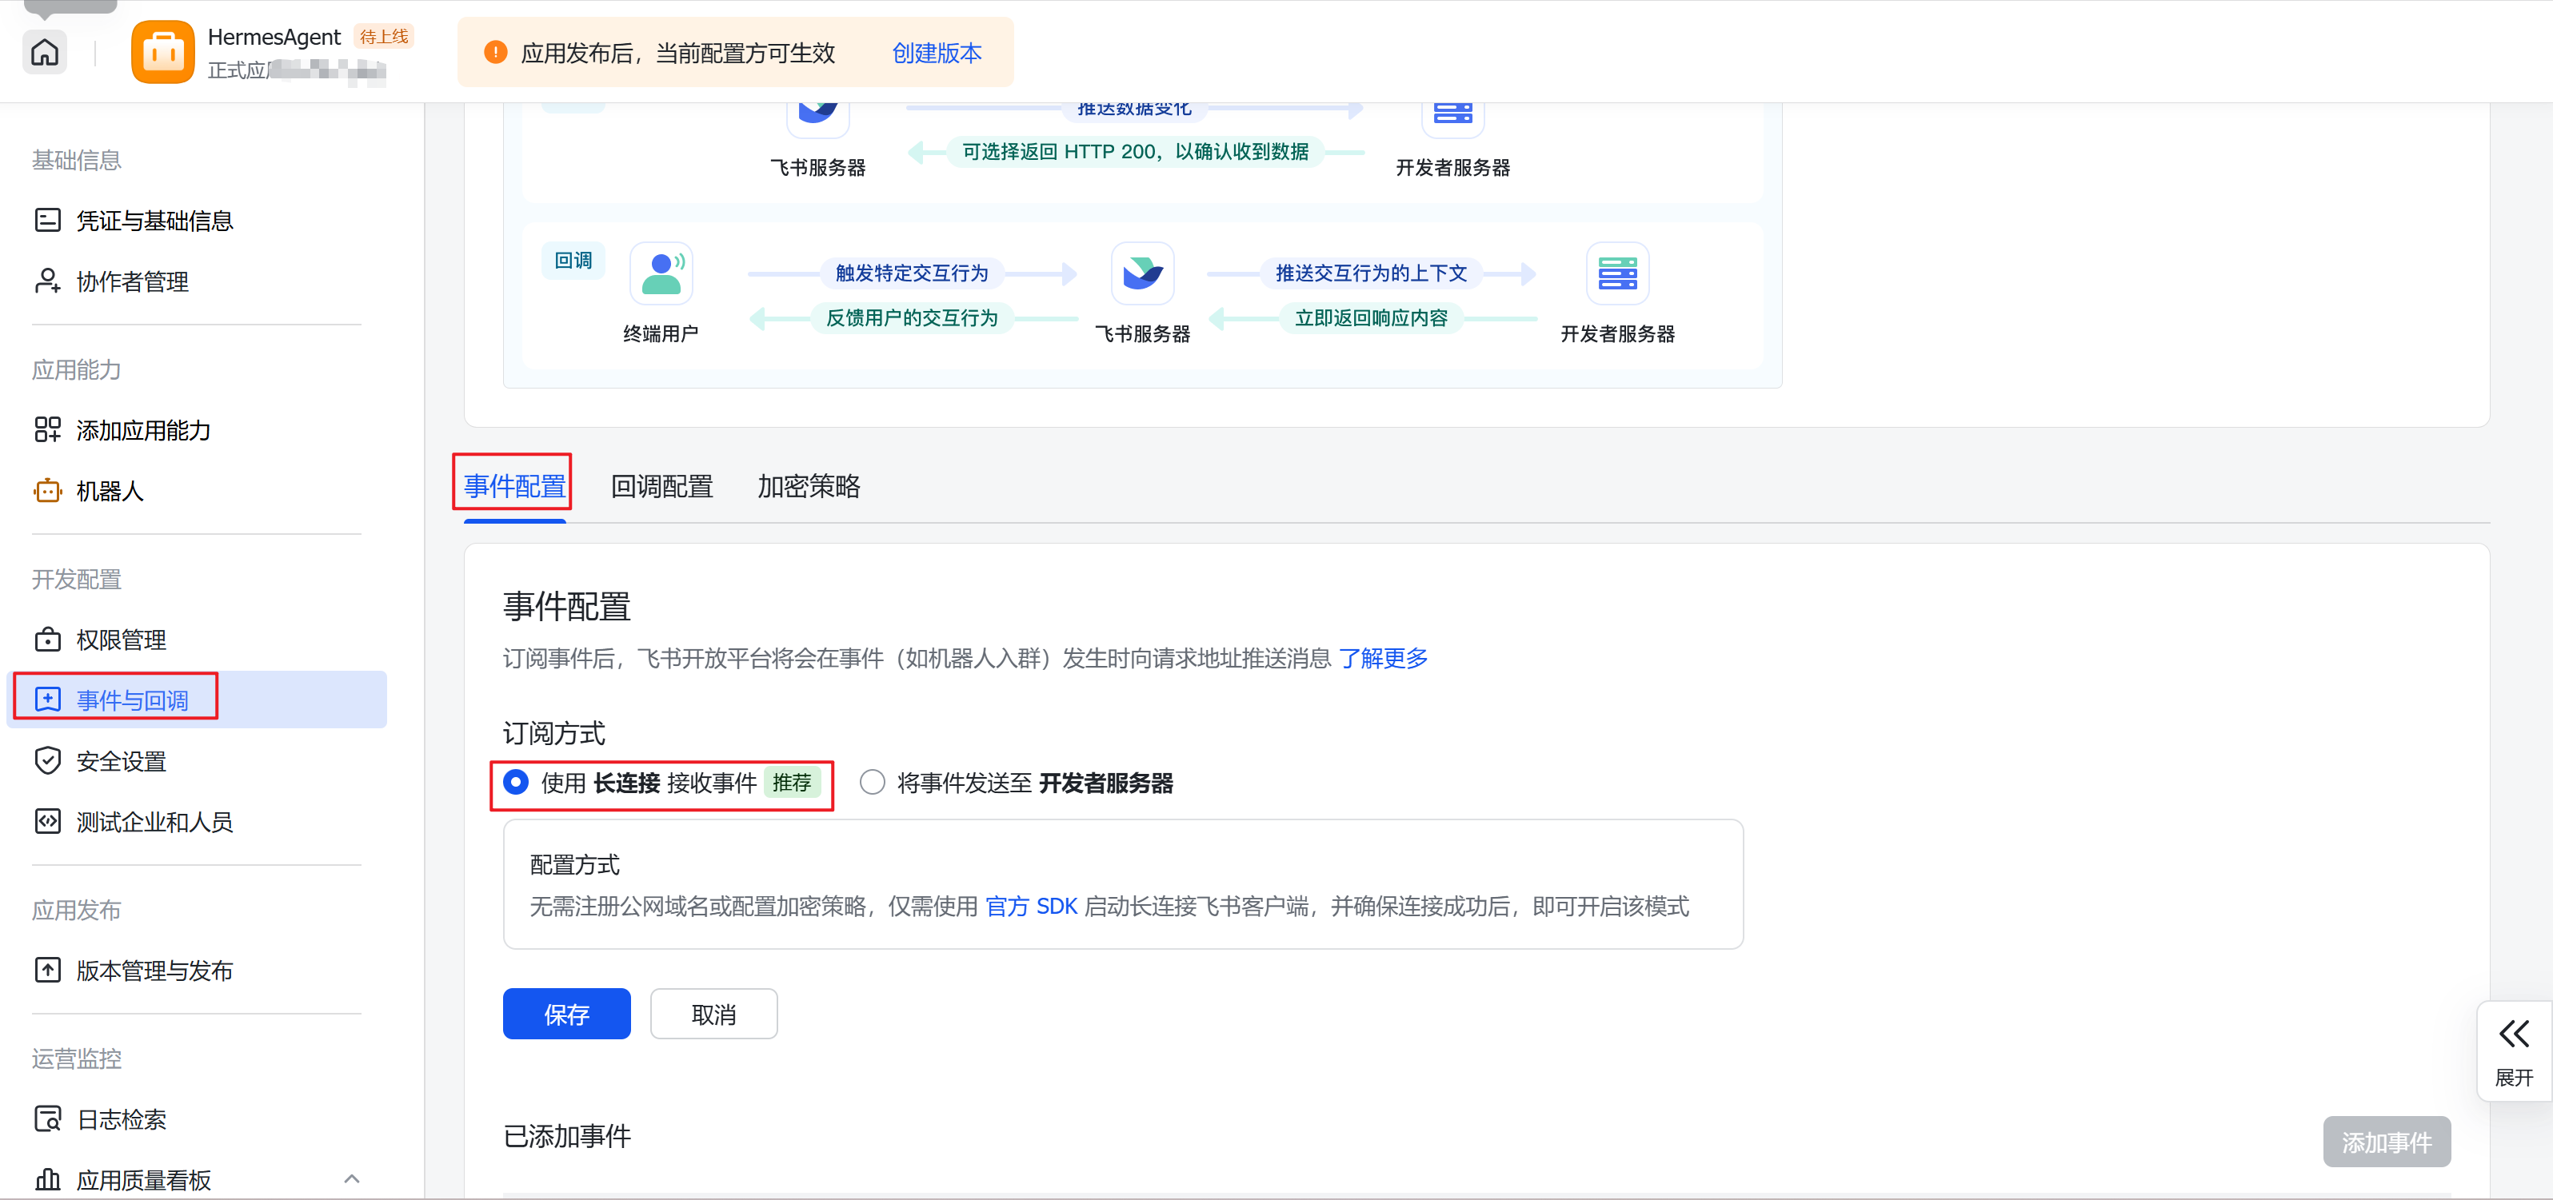
Task: Open 协作者管理 in the sidebar
Action: tap(196, 281)
